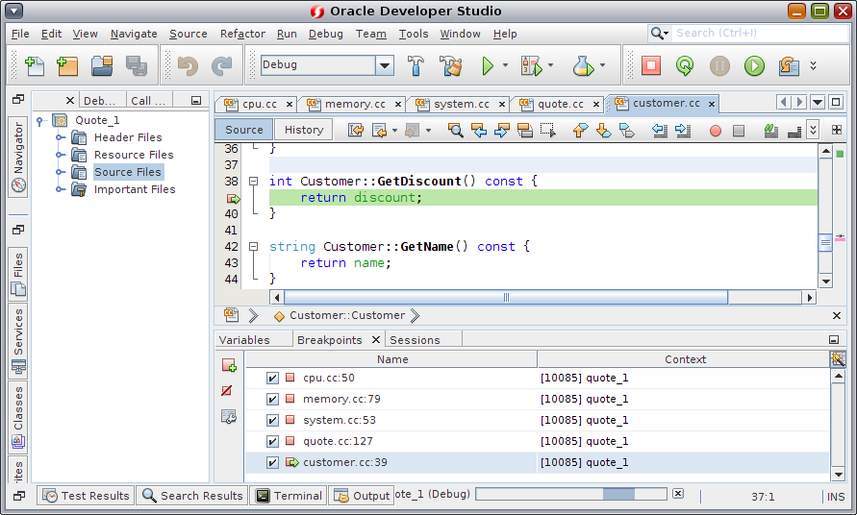Viewport: 857px width, 515px height.
Task: Click the Pause debugger icon
Action: 719,66
